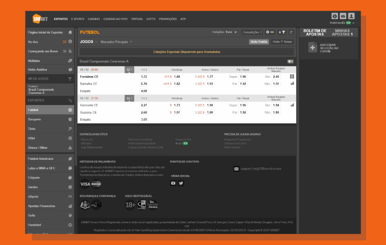
Task: Click the add selection plus icon in bet slip
Action: click(x=313, y=48)
